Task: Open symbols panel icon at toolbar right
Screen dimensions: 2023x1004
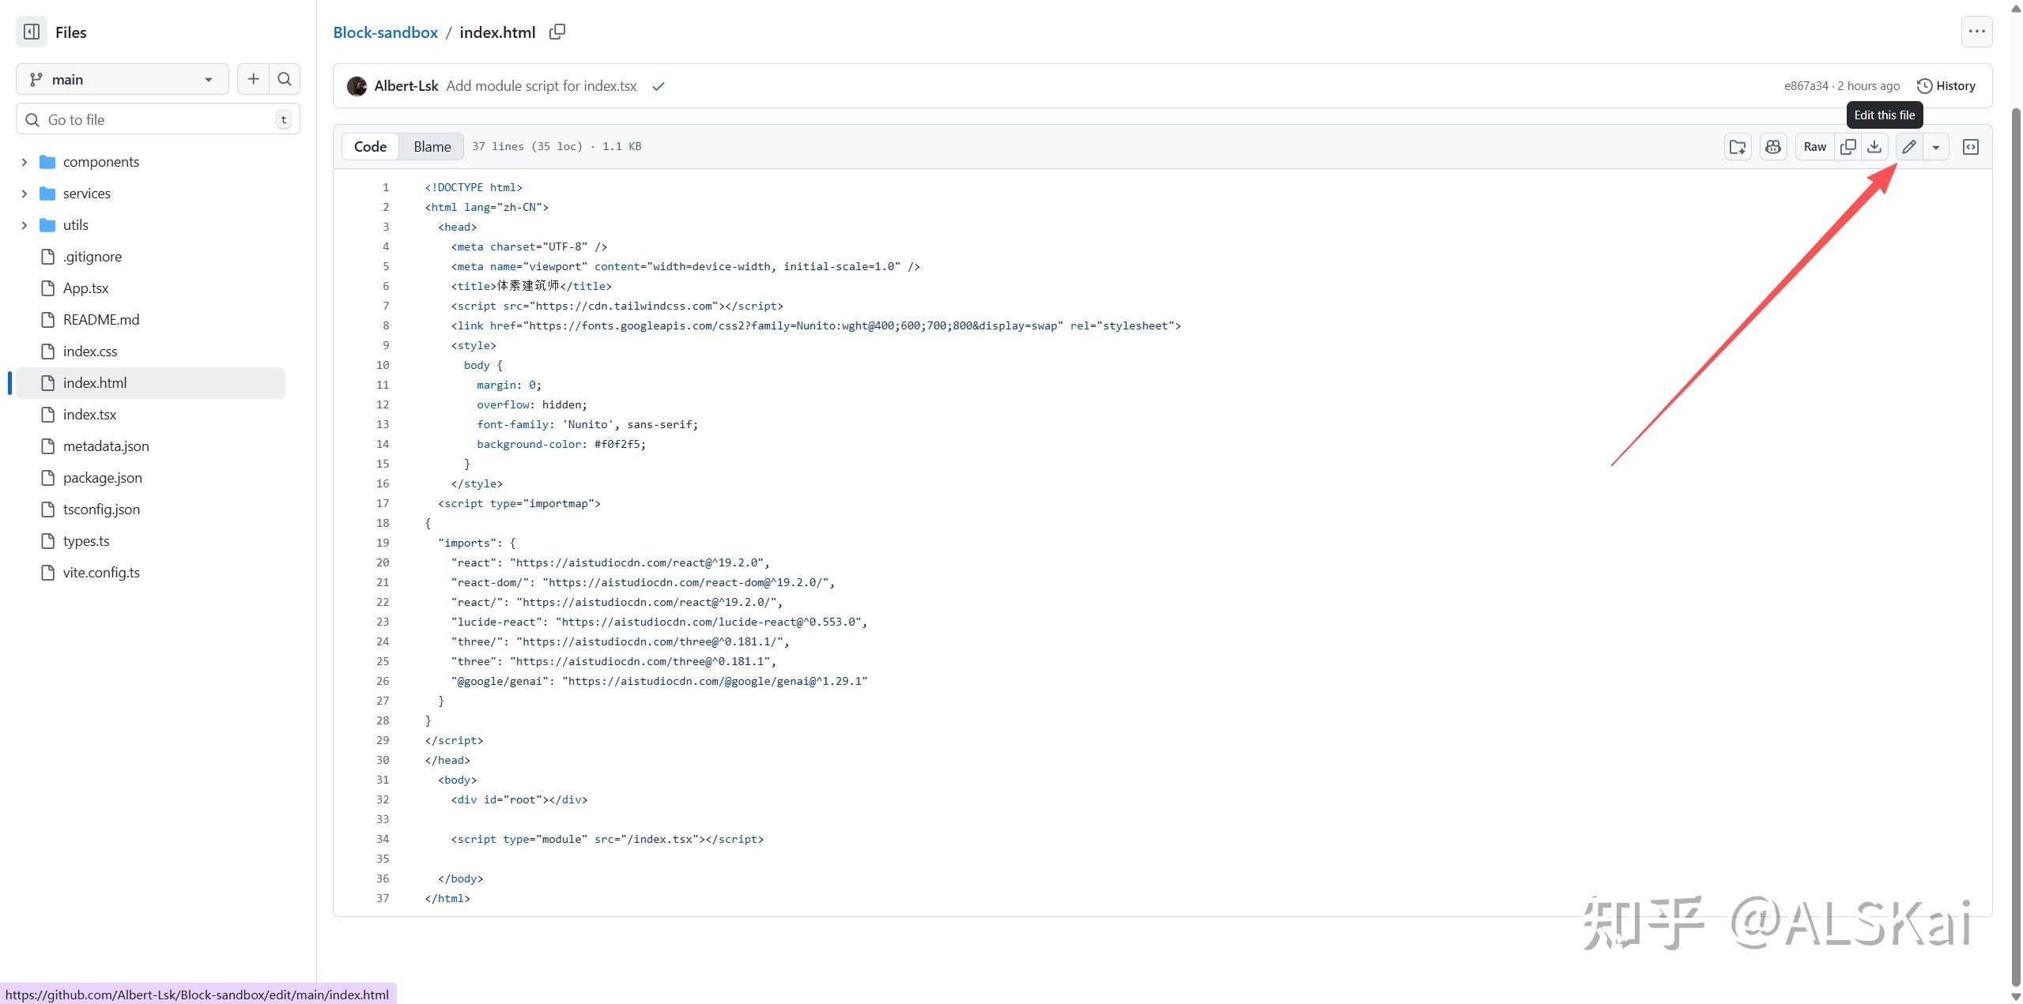Action: tap(1971, 147)
